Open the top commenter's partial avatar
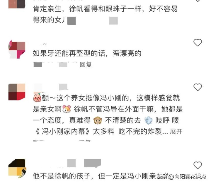Screen dimensions: 211x184 [x=17, y=4]
